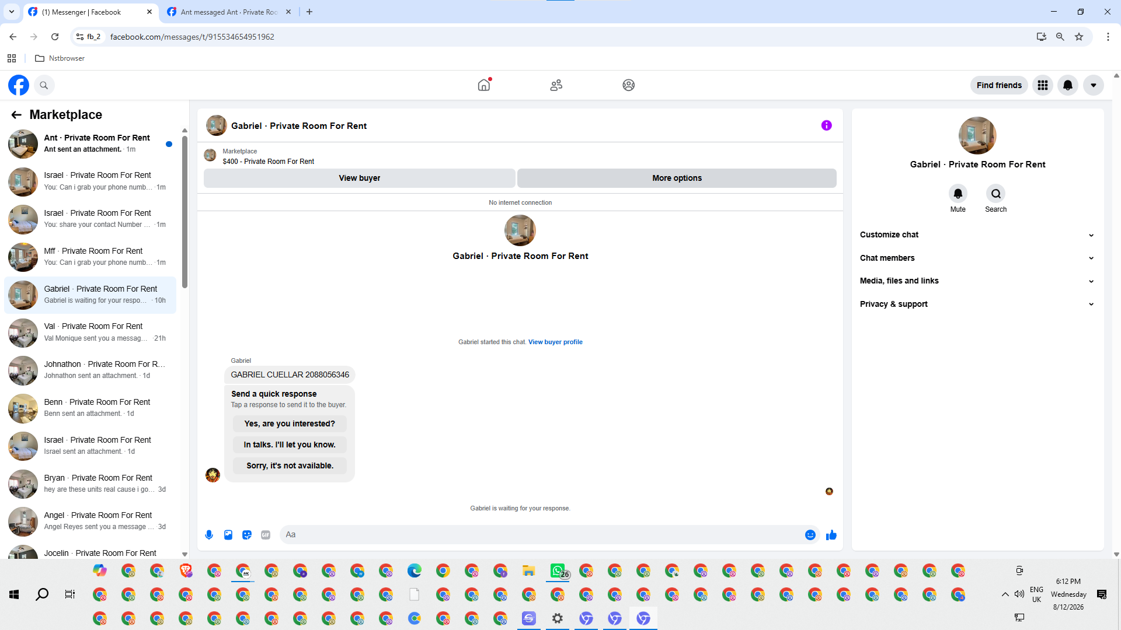Screen dimensions: 1121x630
Task: Click chat list scroll-down arrow
Action: click(184, 555)
